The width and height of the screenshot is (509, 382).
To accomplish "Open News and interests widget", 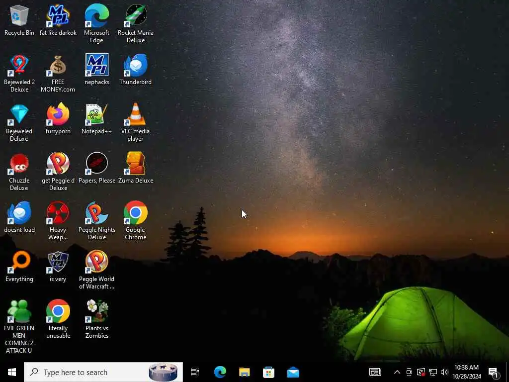I will tap(375, 372).
